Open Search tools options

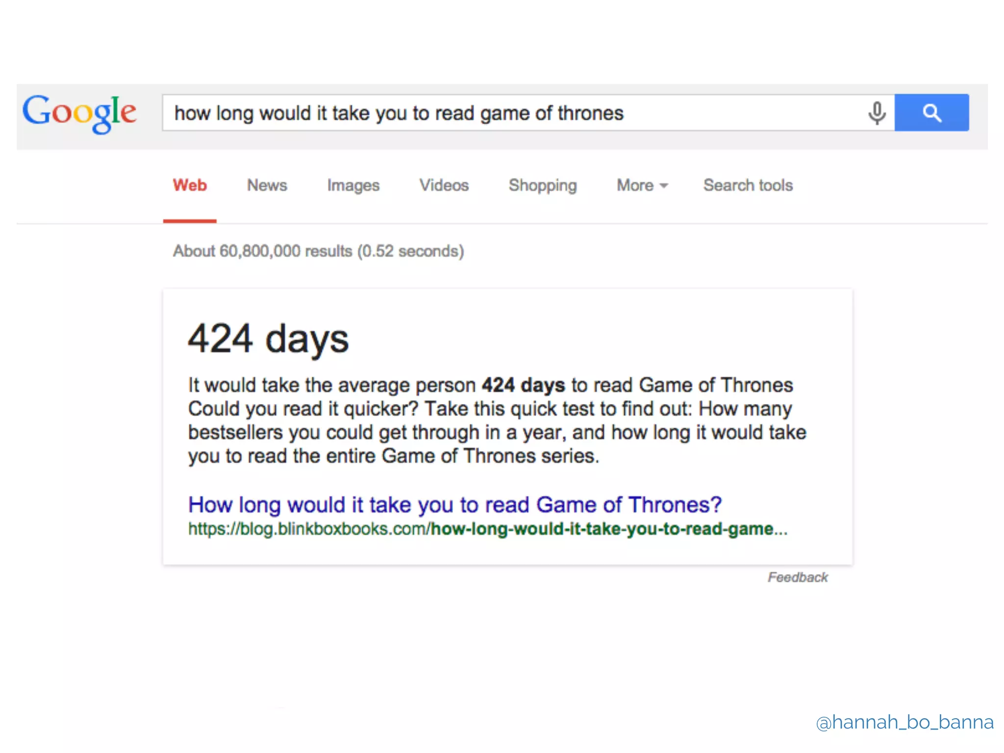(x=748, y=185)
